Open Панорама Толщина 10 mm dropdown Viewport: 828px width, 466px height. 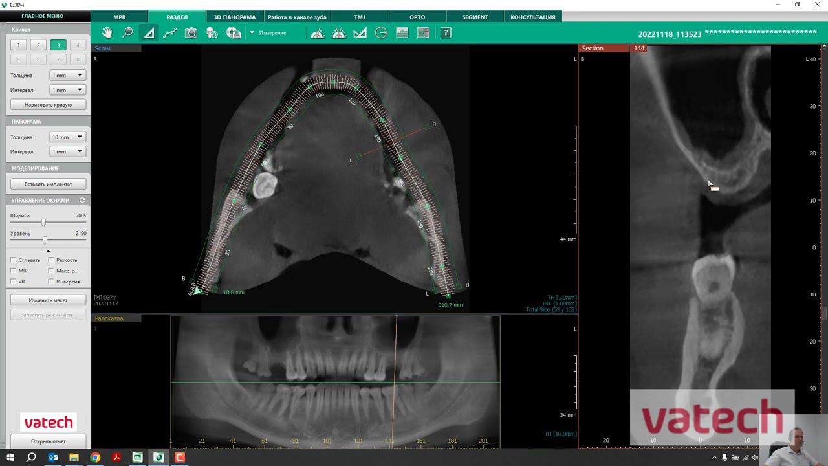click(x=68, y=137)
